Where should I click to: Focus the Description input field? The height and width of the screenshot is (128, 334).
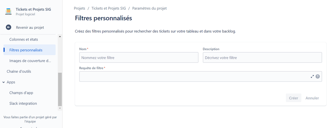(262, 58)
